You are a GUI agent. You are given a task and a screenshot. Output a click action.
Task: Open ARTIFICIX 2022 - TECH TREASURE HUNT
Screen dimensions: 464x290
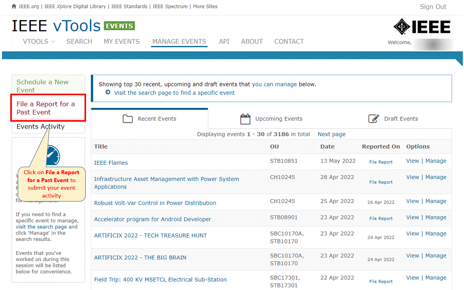tap(150, 235)
